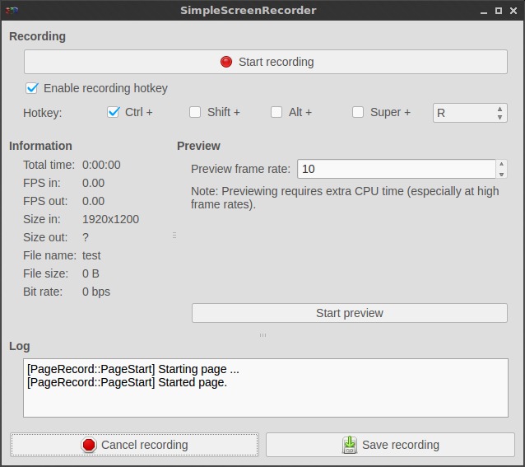Maximize the SimpleScreenRecorder window
The image size is (525, 467).
[x=499, y=11]
